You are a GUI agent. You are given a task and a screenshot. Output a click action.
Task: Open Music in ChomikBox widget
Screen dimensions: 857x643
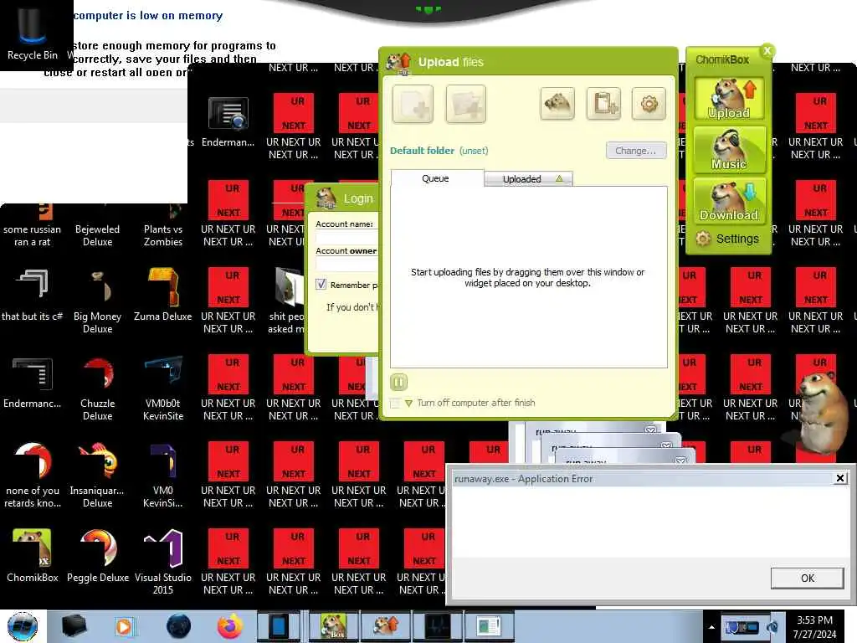click(x=729, y=149)
